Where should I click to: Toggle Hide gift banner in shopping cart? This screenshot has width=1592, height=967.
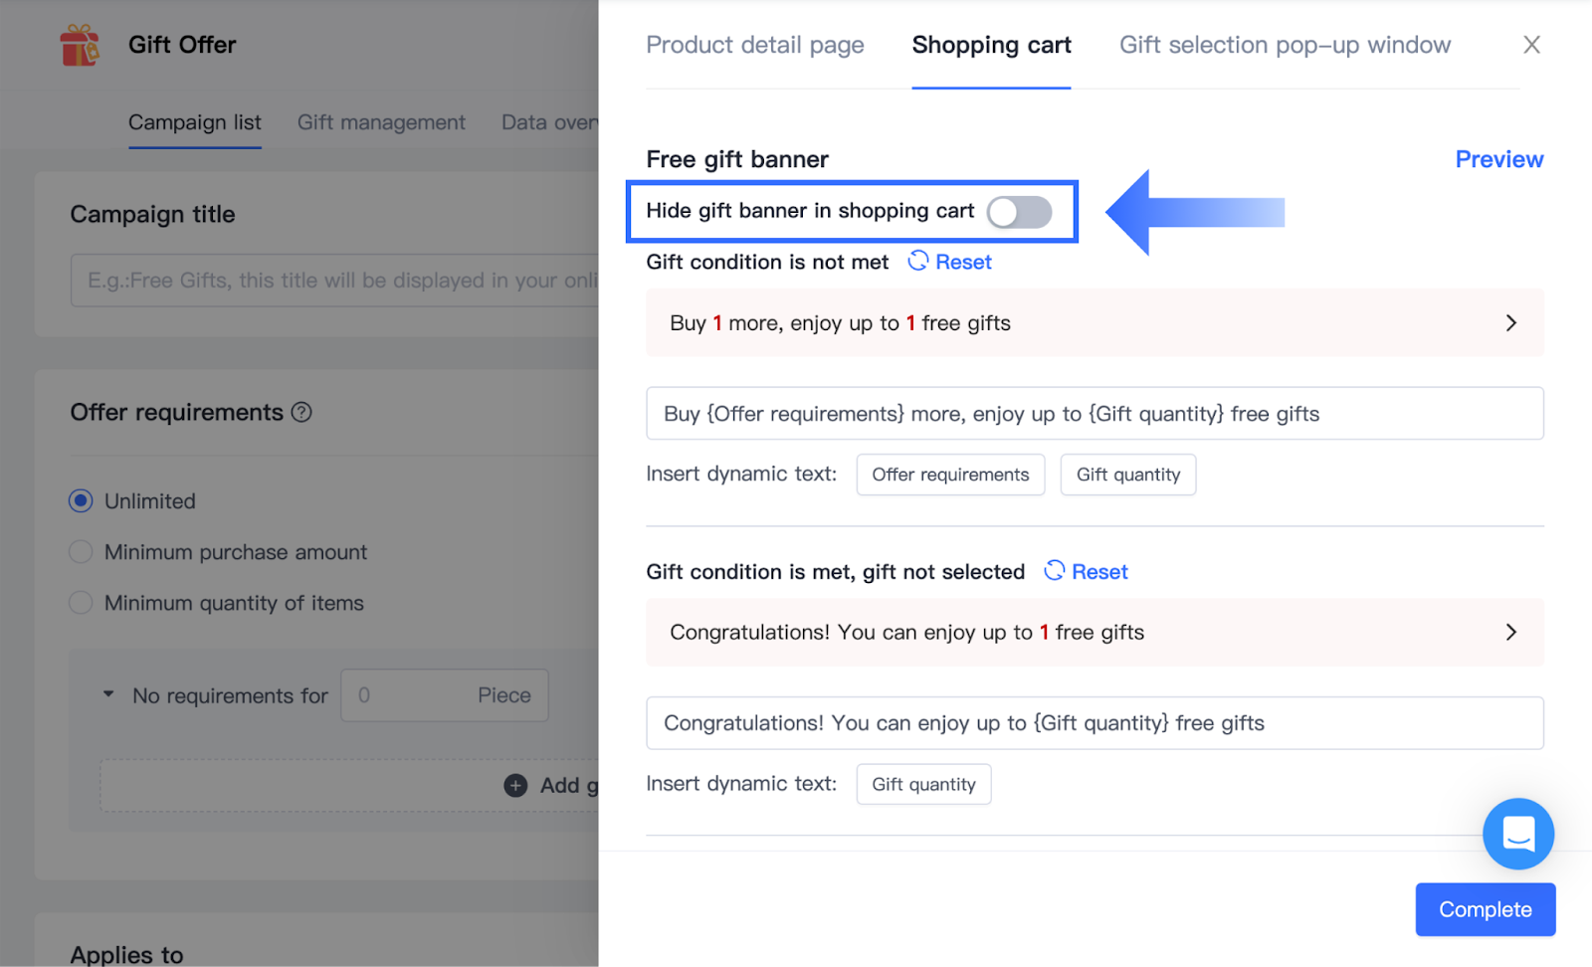(x=1019, y=212)
